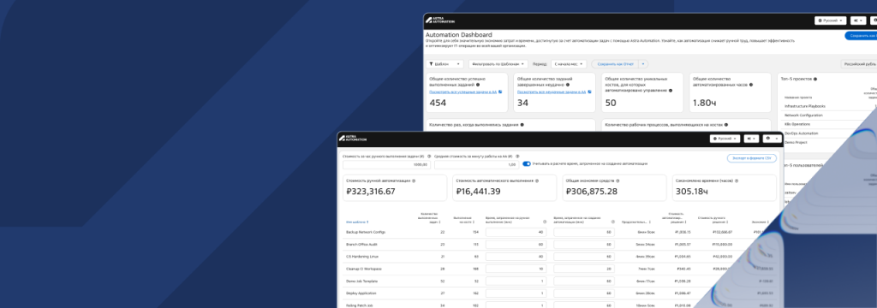The height and width of the screenshot is (308, 877).
Task: Click Network Configuration in top projects list
Action: (803, 115)
